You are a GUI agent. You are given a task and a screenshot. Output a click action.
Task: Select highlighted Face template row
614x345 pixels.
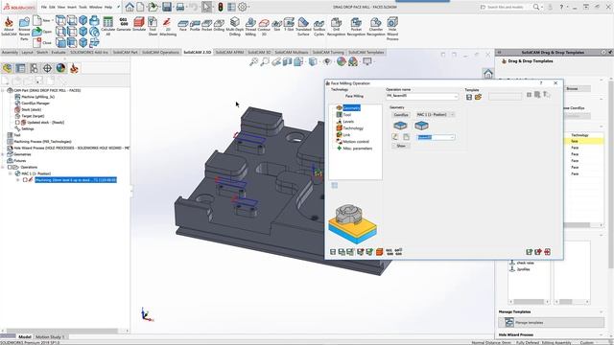click(x=583, y=141)
